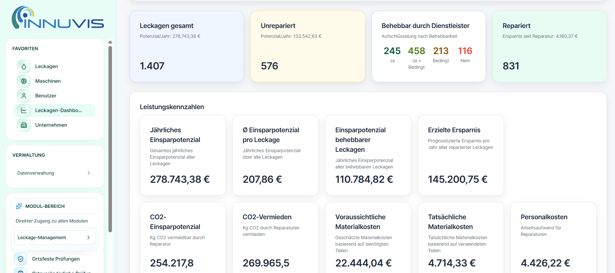Click the Modul-Bereich sparkle icon
The image size is (615, 273).
19,206
